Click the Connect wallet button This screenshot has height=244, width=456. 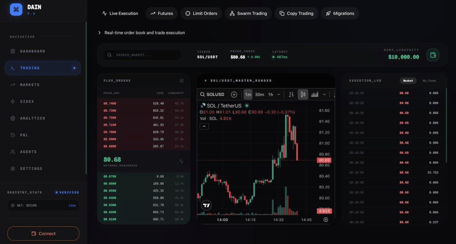43,233
